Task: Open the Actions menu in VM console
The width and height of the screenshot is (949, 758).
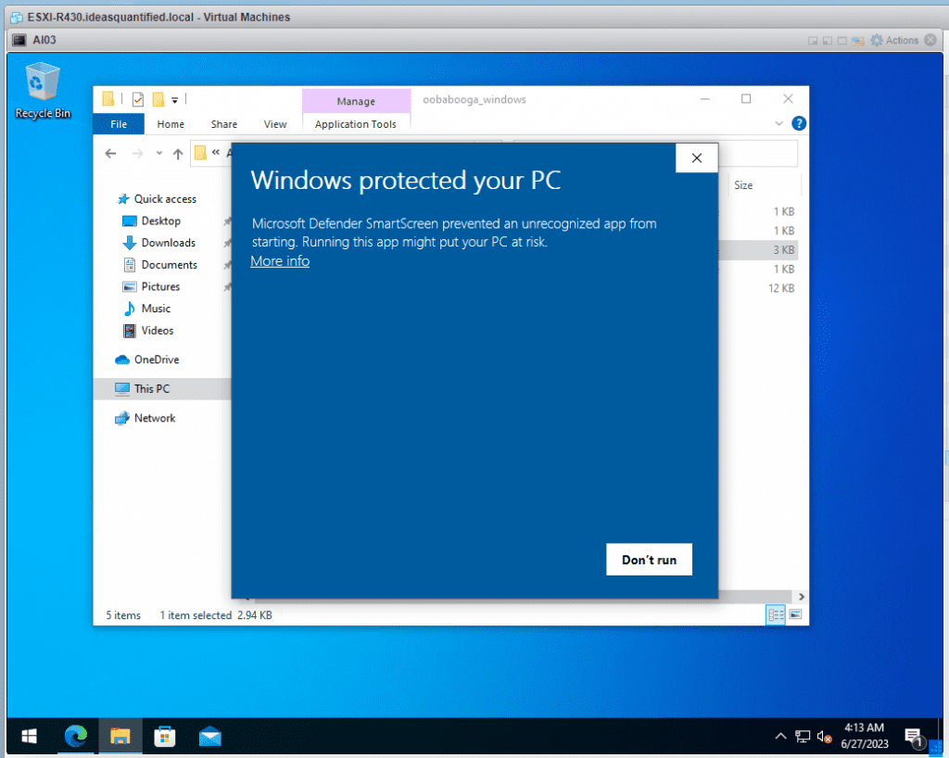Action: [x=895, y=40]
